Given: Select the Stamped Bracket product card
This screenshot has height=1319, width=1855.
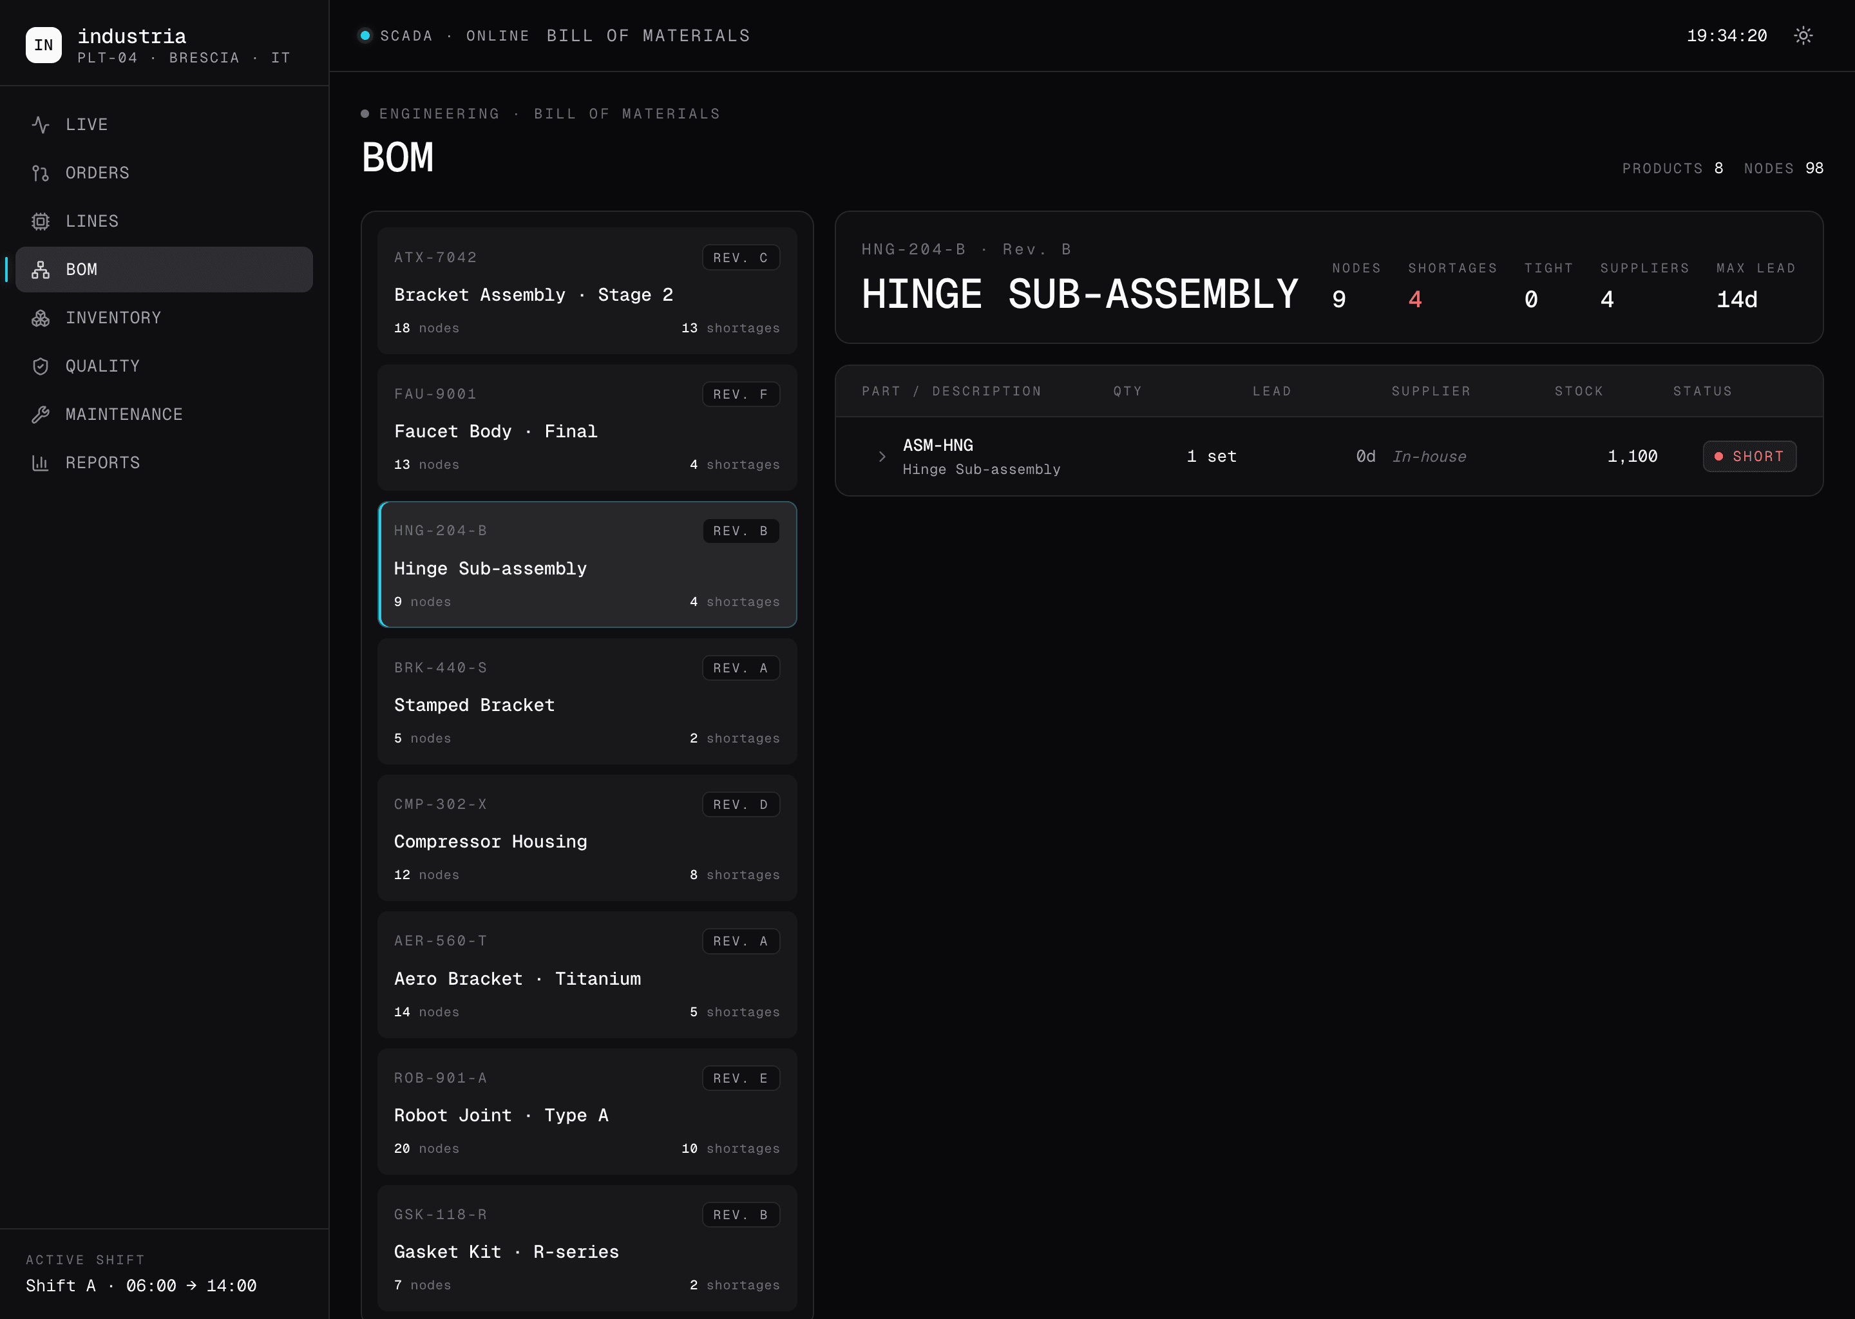Looking at the screenshot, I should point(587,701).
